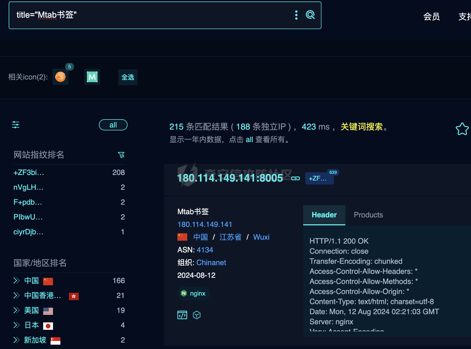Select the orange related icon

(x=60, y=77)
